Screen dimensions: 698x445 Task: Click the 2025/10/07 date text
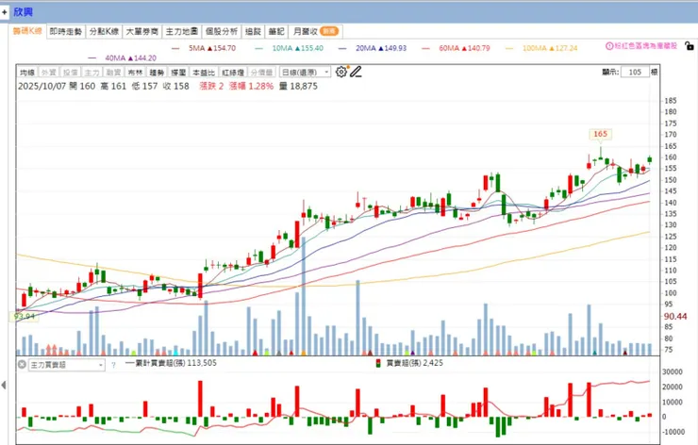(x=42, y=86)
